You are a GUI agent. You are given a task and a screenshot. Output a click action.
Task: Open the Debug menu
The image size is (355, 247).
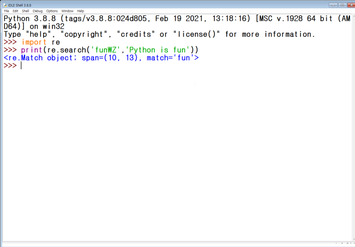[x=37, y=11]
